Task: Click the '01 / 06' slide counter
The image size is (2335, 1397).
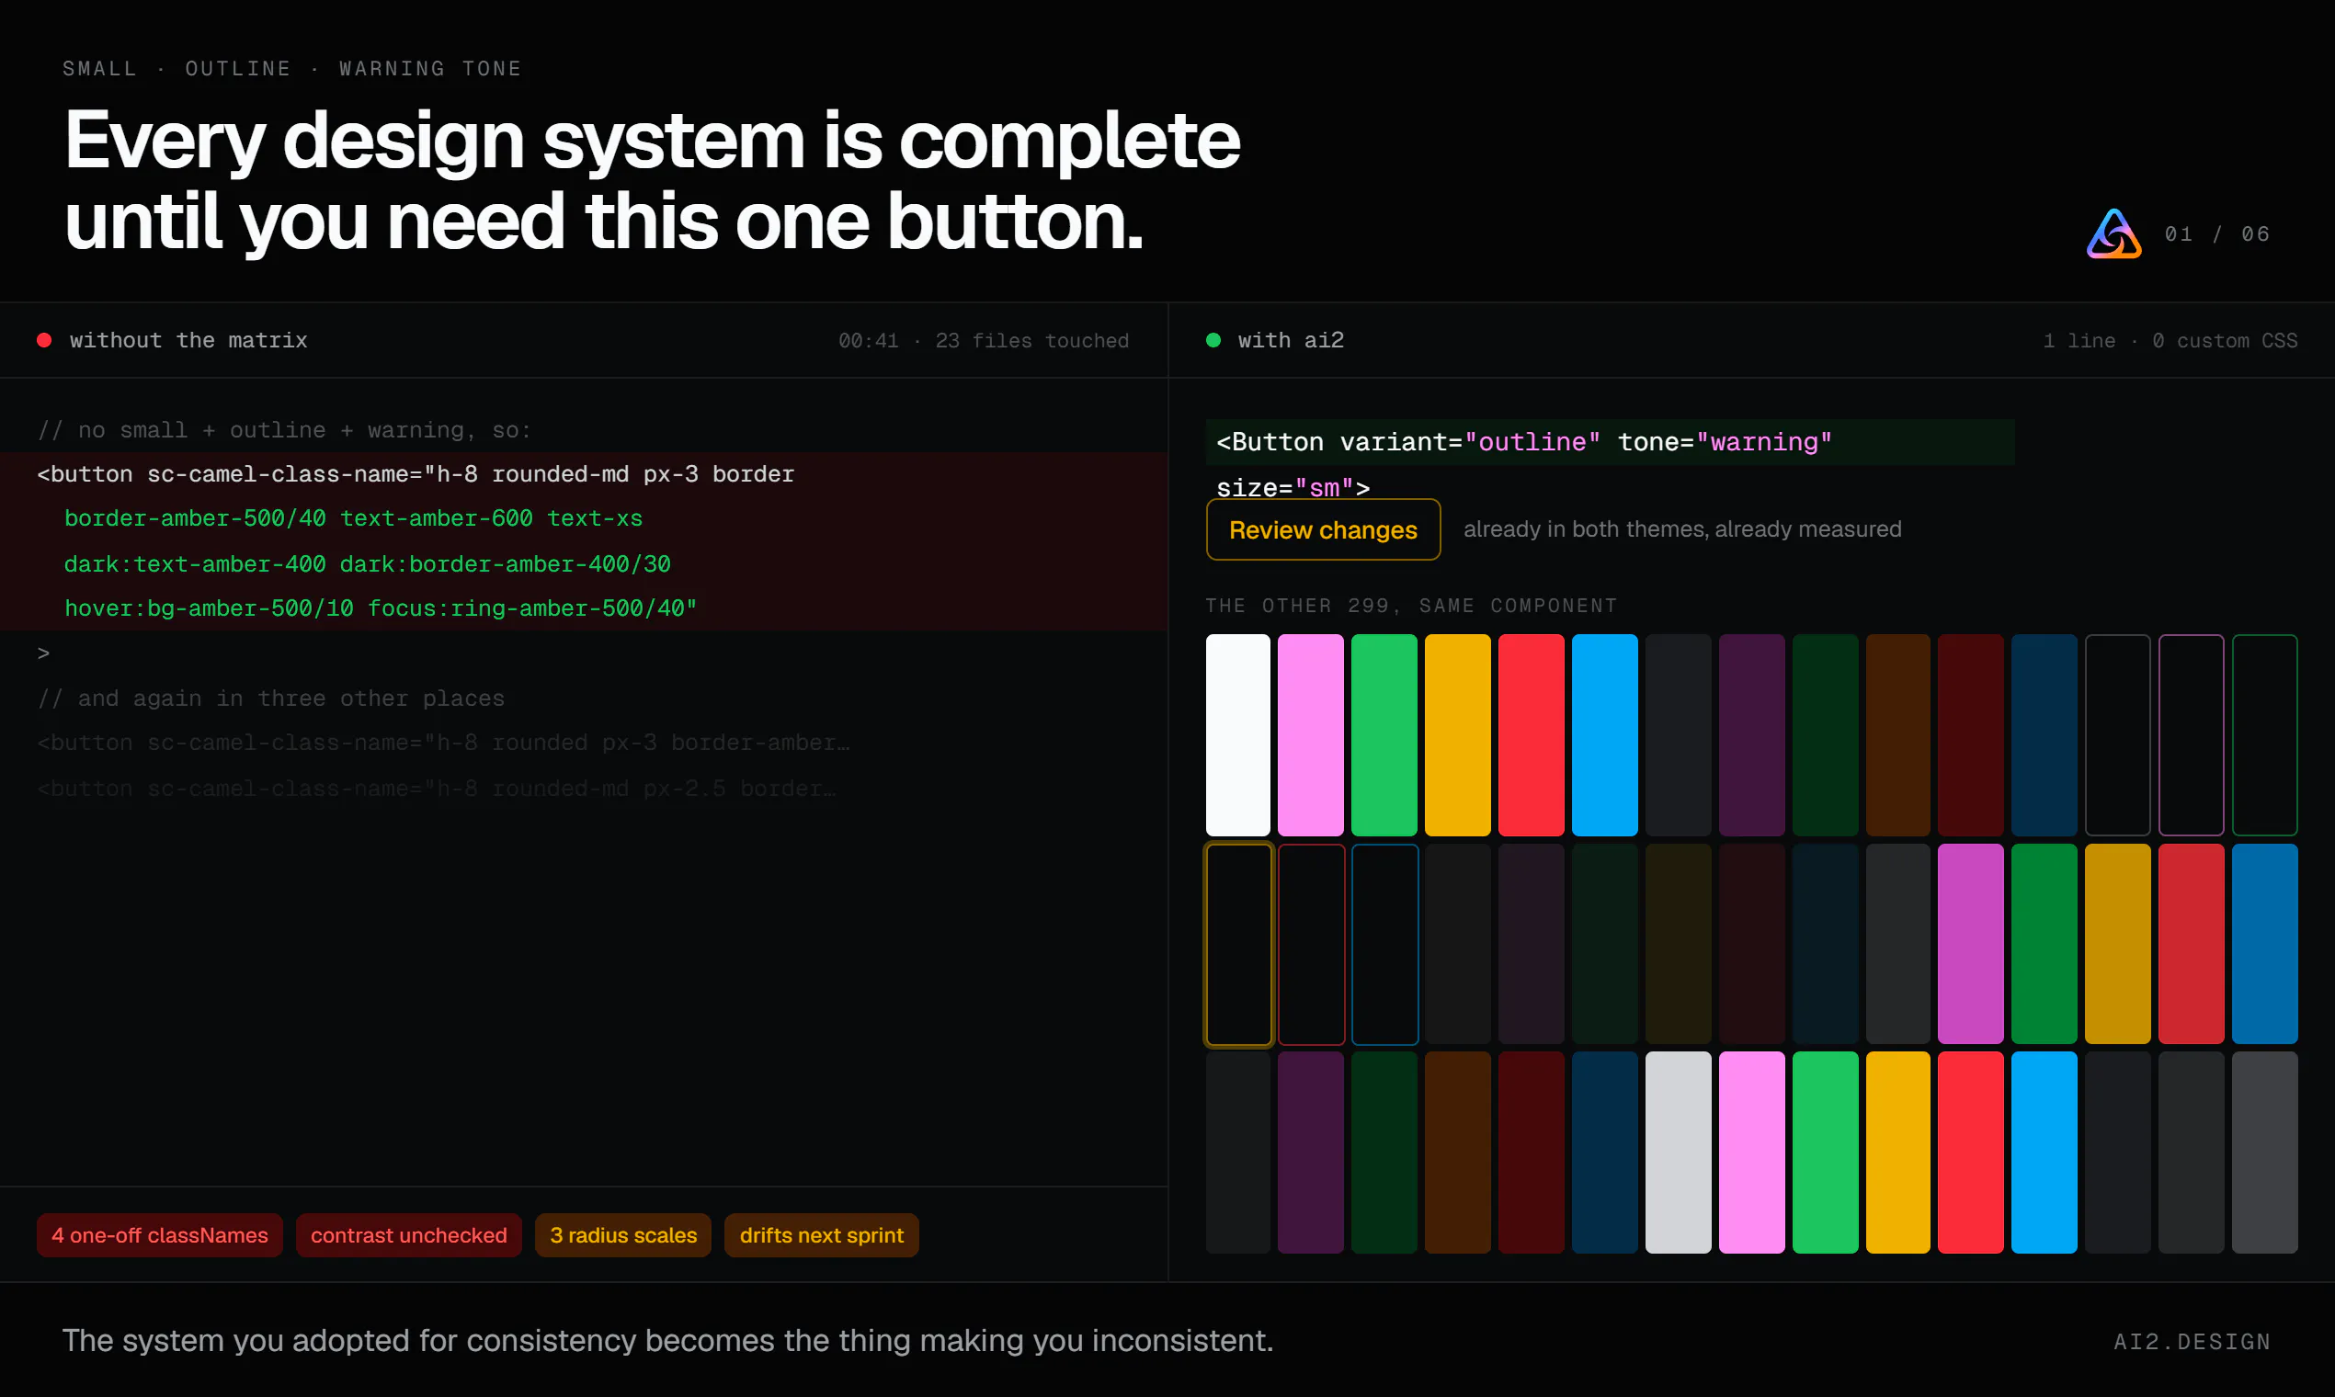Action: 2217,233
